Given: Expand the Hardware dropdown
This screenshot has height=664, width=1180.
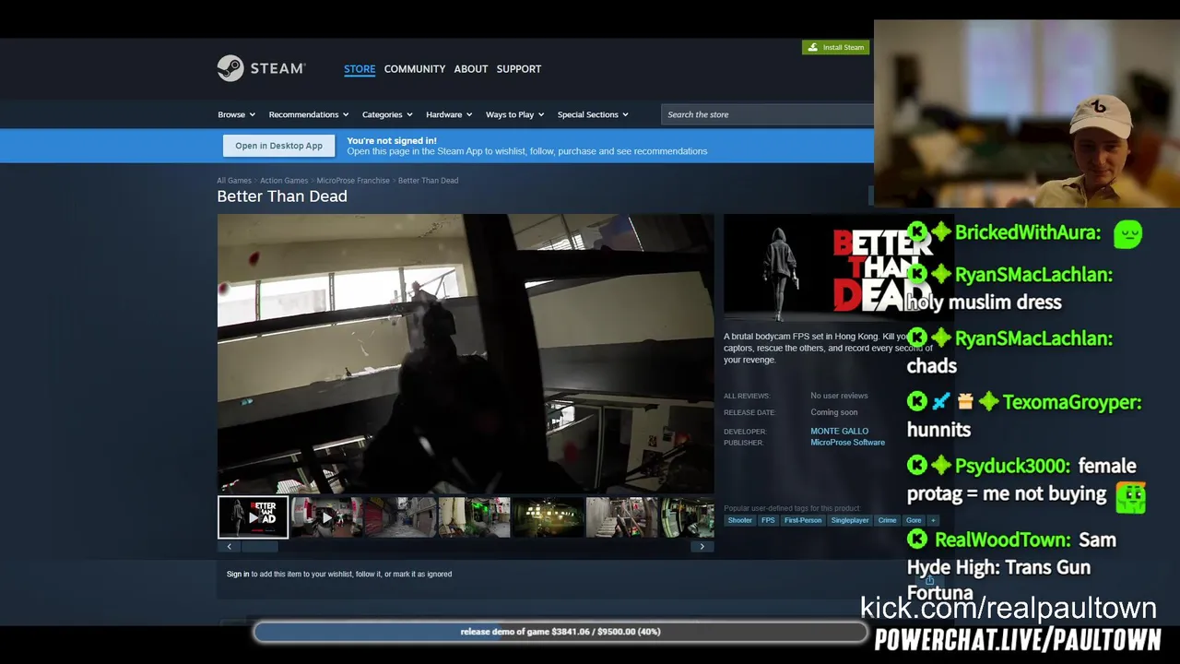Looking at the screenshot, I should (449, 114).
